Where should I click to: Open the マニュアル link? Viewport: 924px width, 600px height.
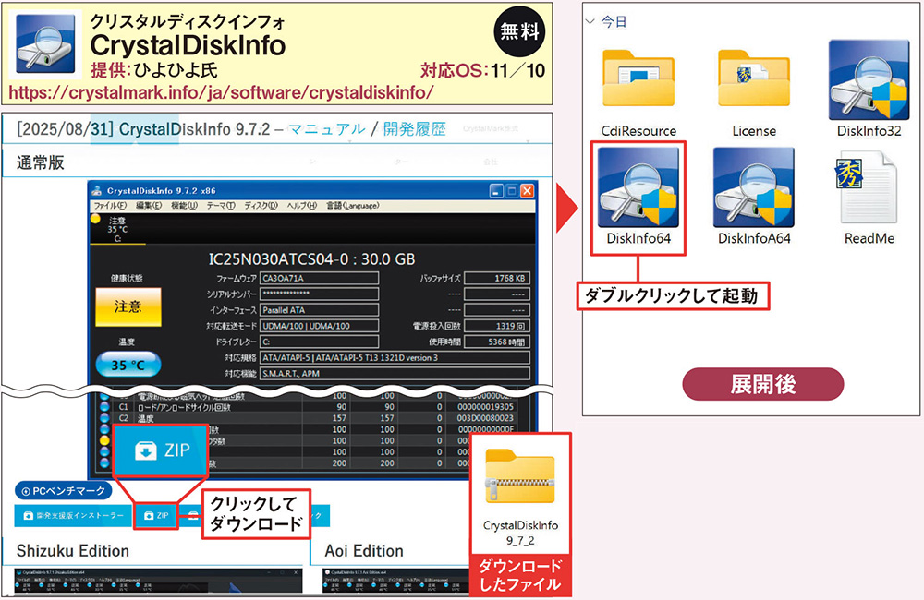(x=326, y=129)
